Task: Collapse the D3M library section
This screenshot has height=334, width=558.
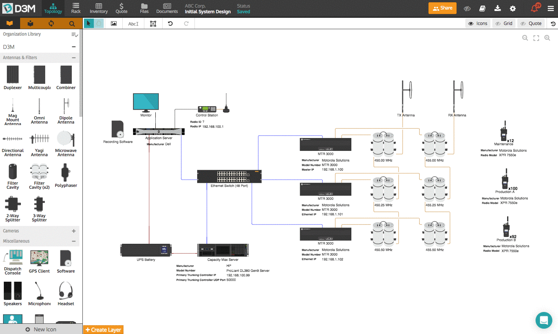Action: click(74, 47)
